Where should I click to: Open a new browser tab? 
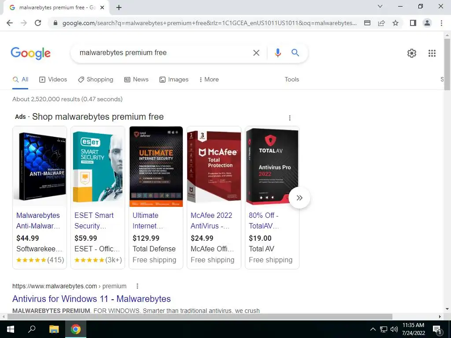(x=119, y=7)
